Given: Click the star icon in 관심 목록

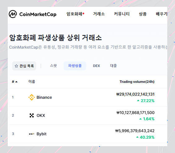Looking at the screenshot, I should coord(16,66).
